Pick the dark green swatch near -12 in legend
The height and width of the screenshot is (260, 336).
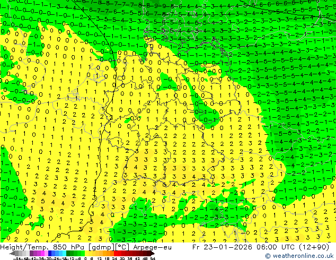68,254
